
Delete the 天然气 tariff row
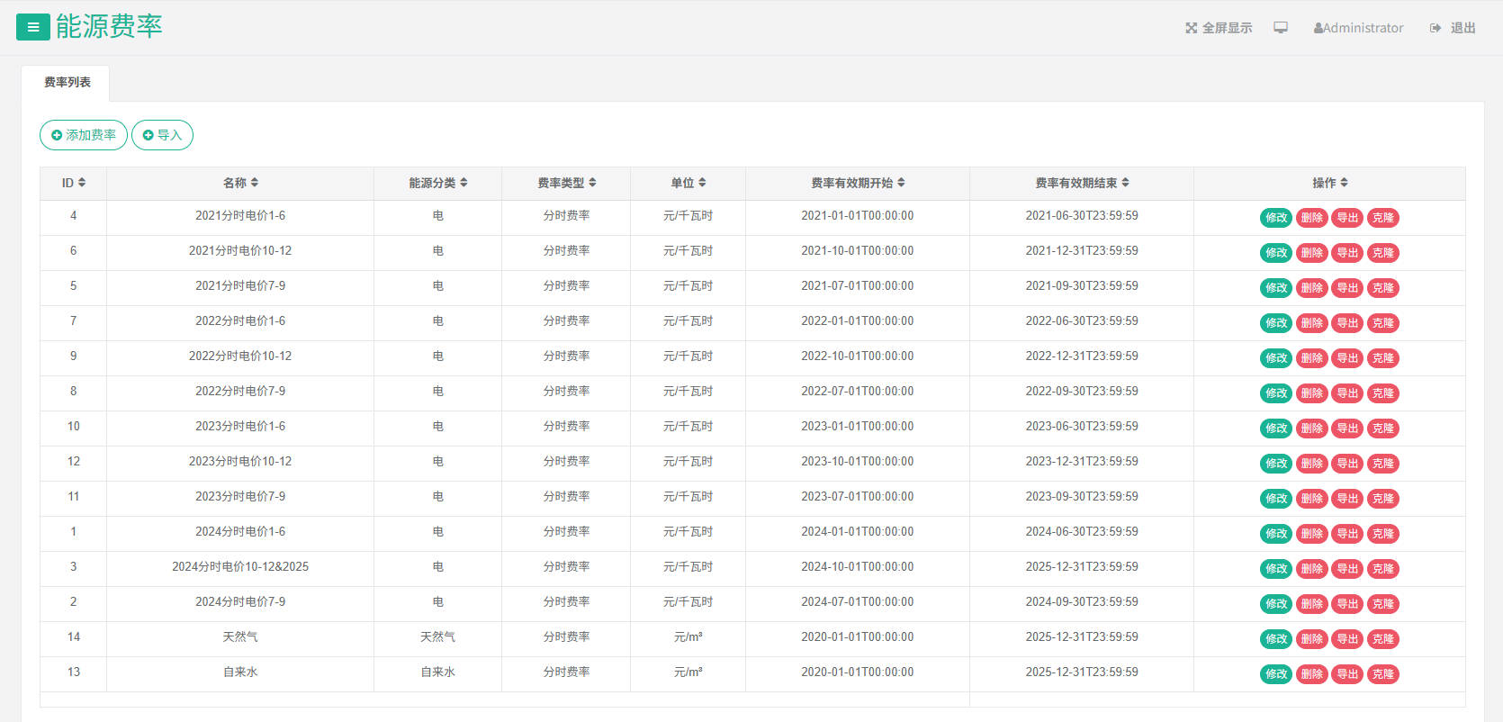click(1311, 638)
